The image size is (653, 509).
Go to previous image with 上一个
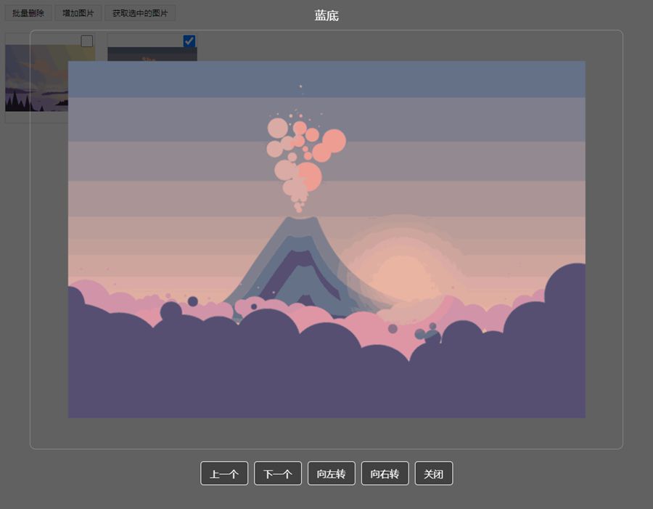[x=224, y=473]
